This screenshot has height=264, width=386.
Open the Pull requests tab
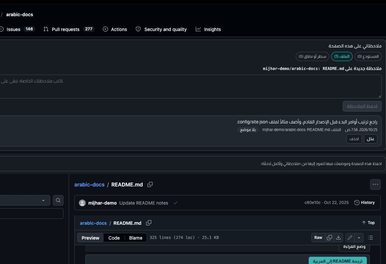[x=69, y=29]
